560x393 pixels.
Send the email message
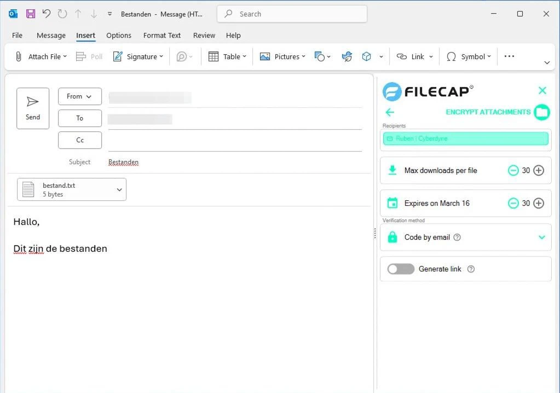[33, 108]
